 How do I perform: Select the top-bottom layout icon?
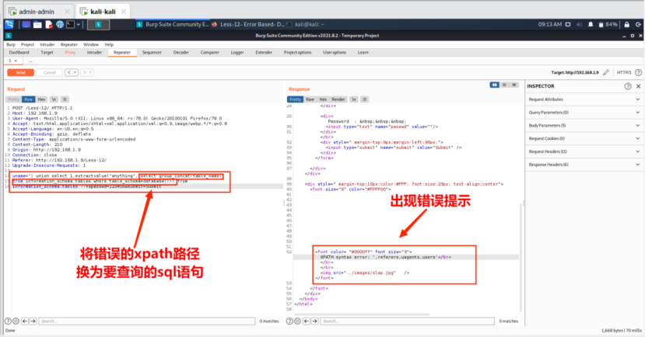tap(504, 85)
